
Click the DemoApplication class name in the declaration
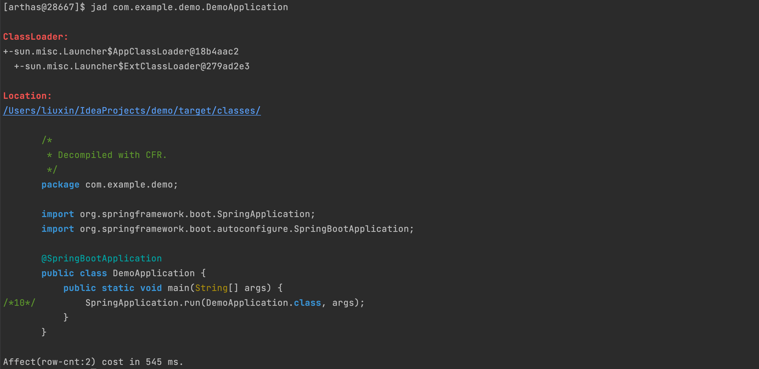pos(153,273)
